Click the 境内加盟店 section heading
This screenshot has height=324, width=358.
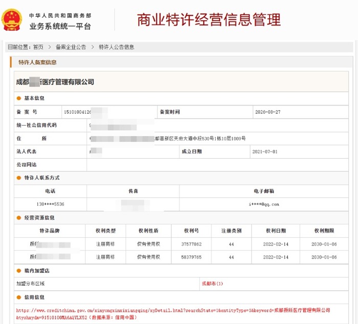[37, 271]
